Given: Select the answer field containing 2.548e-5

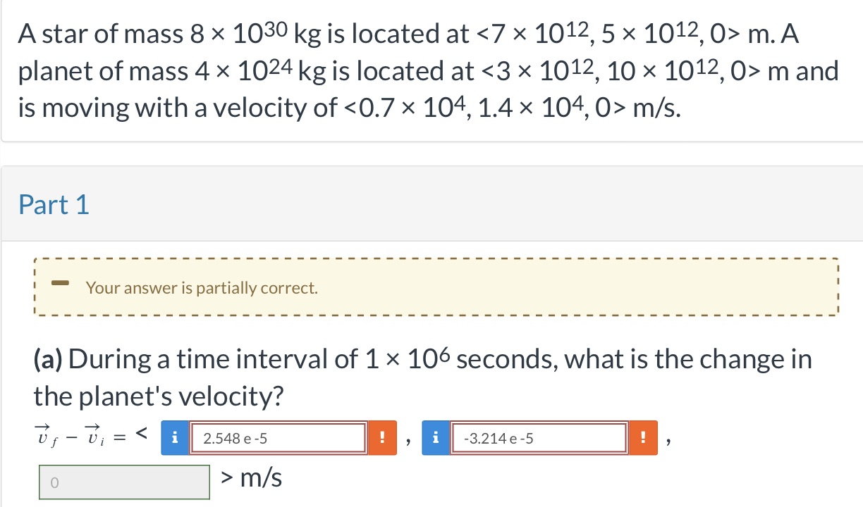Looking at the screenshot, I should [277, 437].
